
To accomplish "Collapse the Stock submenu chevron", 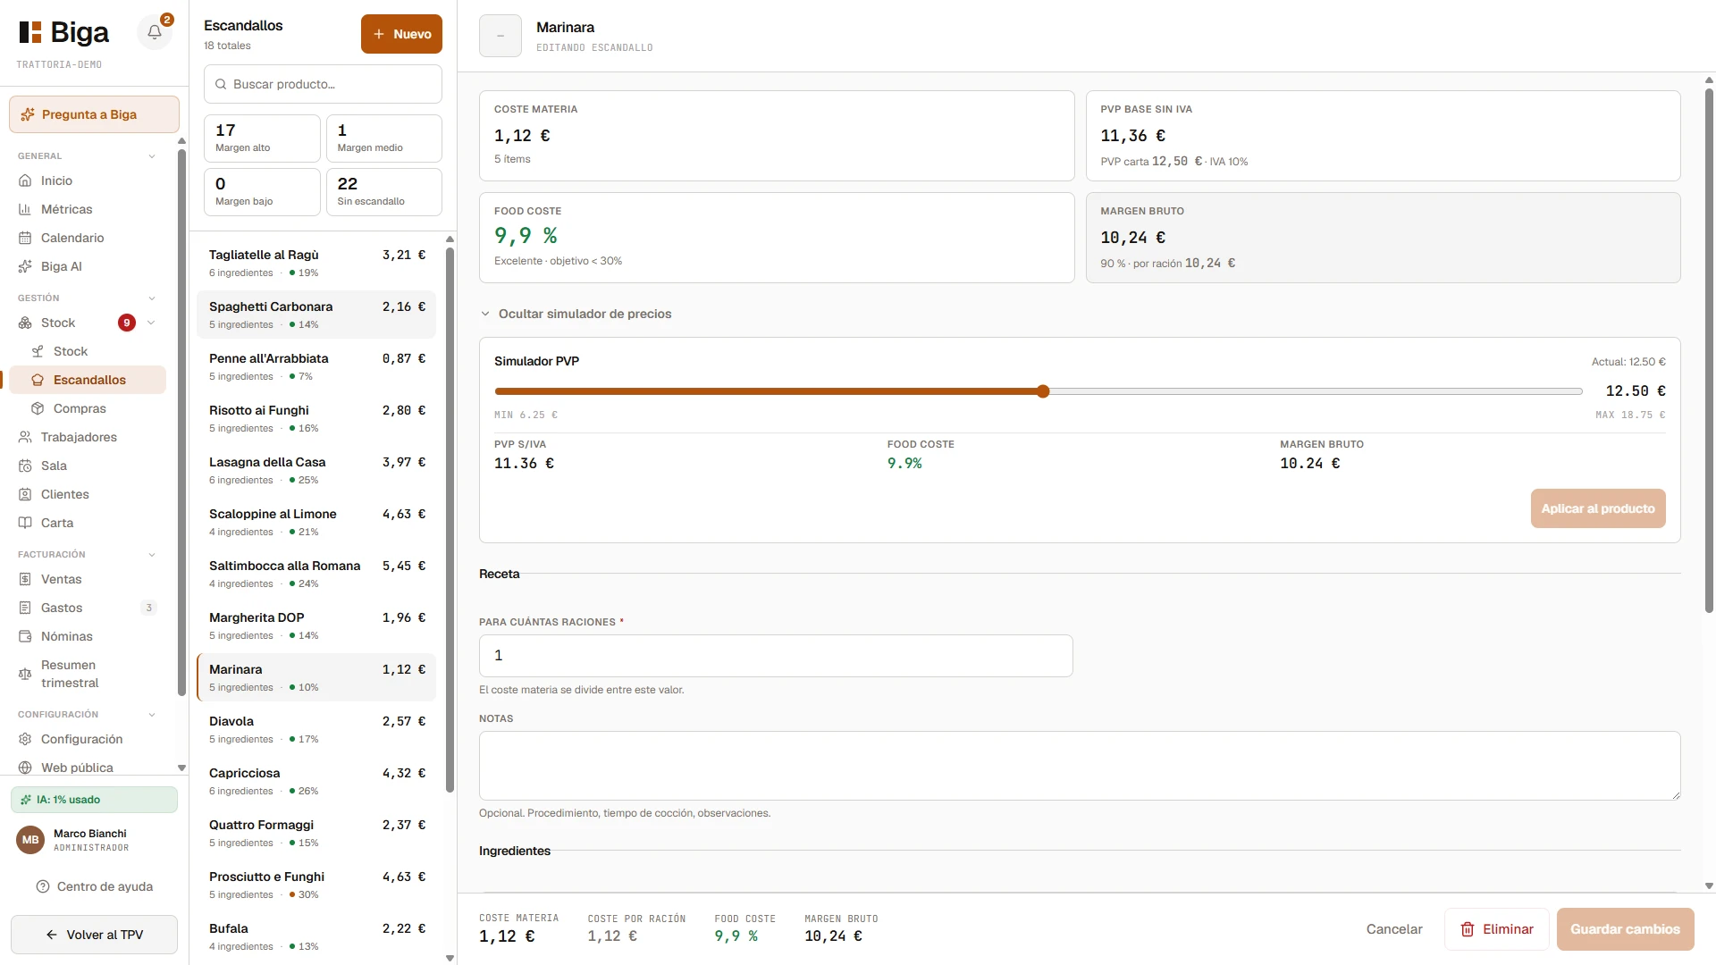I will point(151,323).
